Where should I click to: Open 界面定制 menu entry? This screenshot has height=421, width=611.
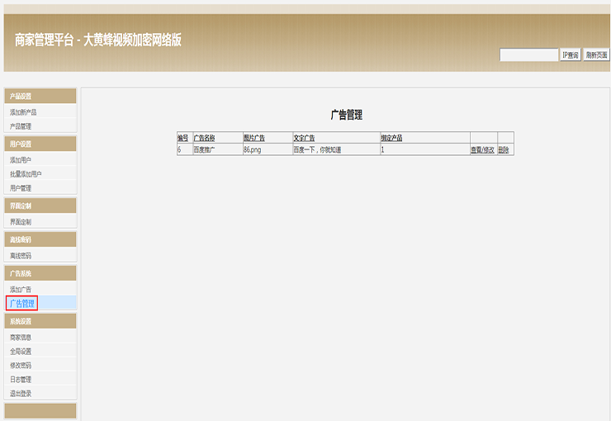pyautogui.click(x=21, y=222)
